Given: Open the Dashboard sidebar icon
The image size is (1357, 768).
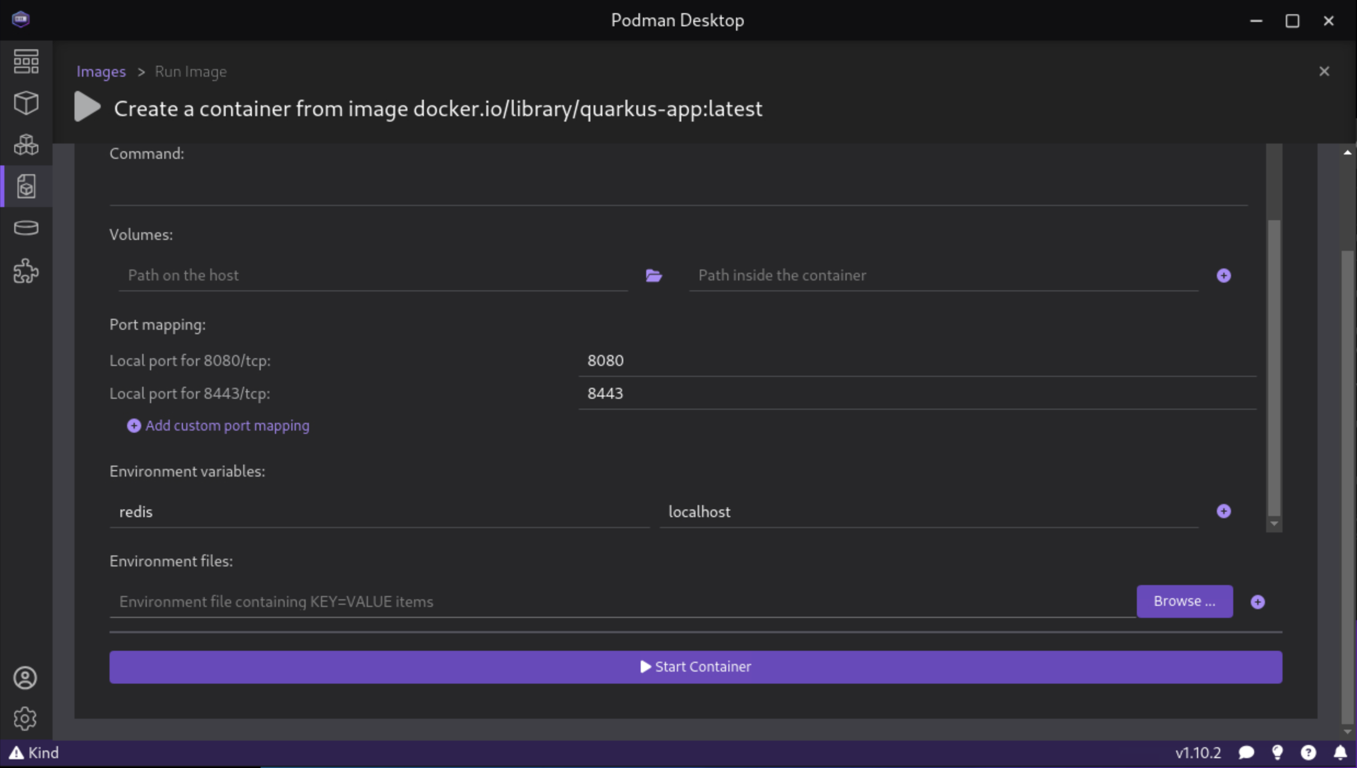Looking at the screenshot, I should click(26, 61).
